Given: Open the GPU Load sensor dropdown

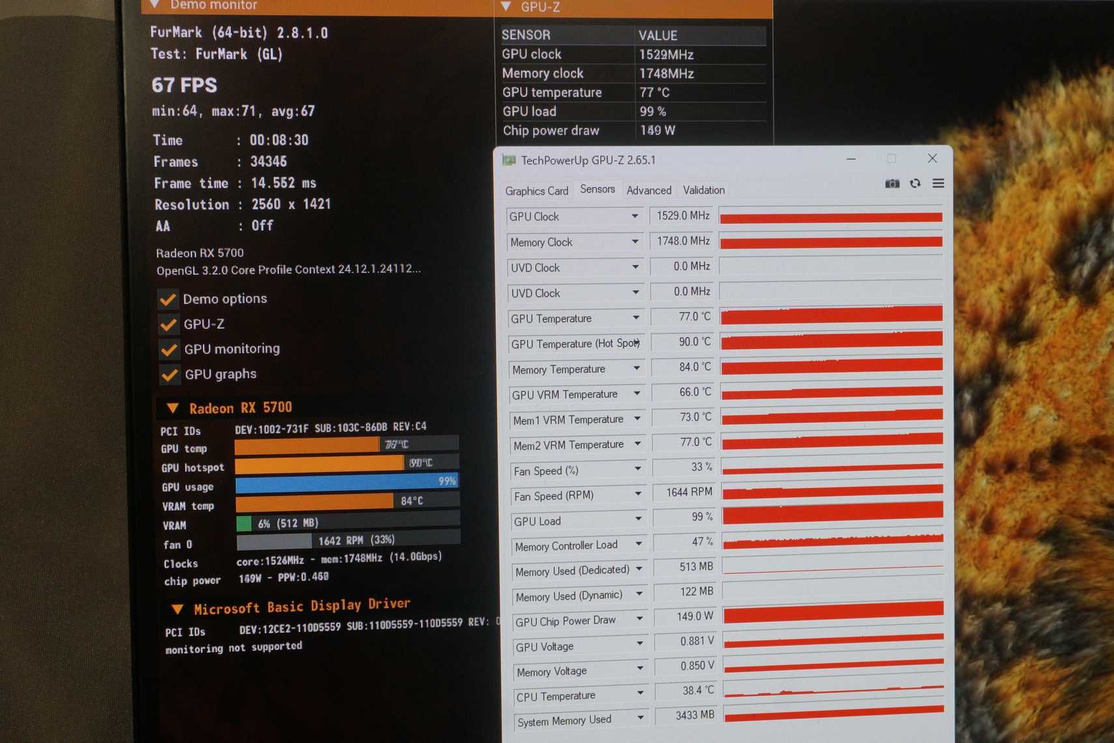Looking at the screenshot, I should coord(638,519).
